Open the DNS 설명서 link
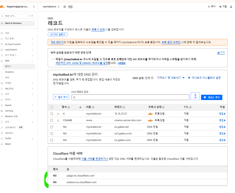The height and width of the screenshot is (193, 235). [x=58, y=35]
